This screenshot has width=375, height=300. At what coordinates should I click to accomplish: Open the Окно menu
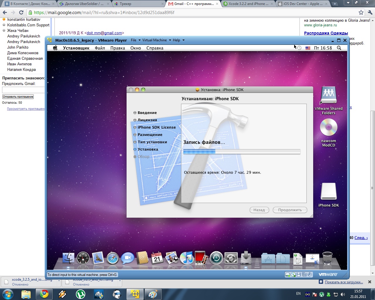click(x=136, y=48)
